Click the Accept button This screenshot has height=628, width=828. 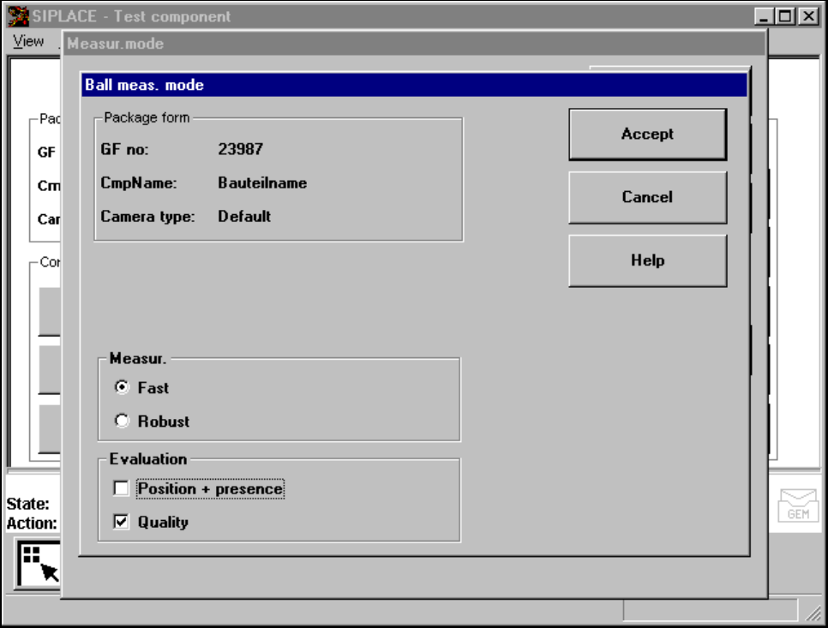tap(647, 134)
